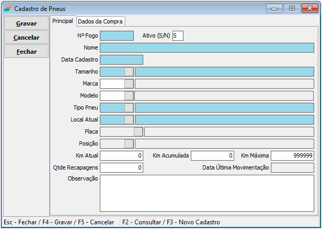Click the Ativo (S/N) field

tap(178, 35)
